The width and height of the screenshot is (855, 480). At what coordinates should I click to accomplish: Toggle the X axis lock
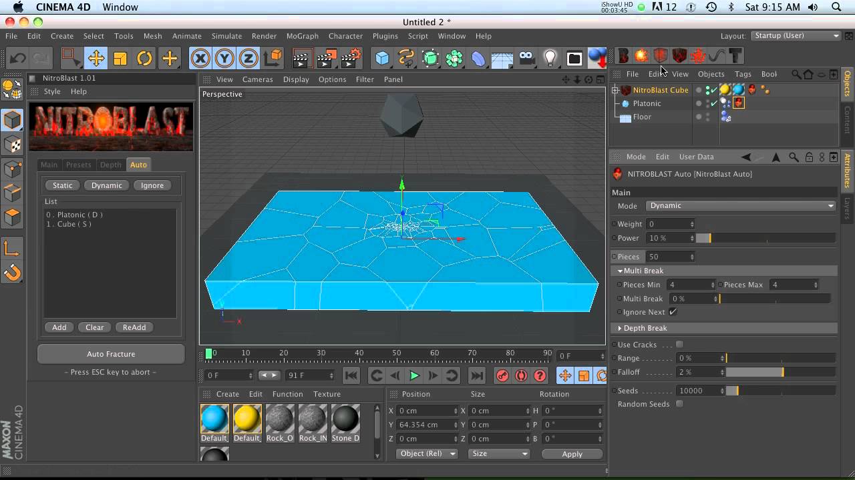200,58
